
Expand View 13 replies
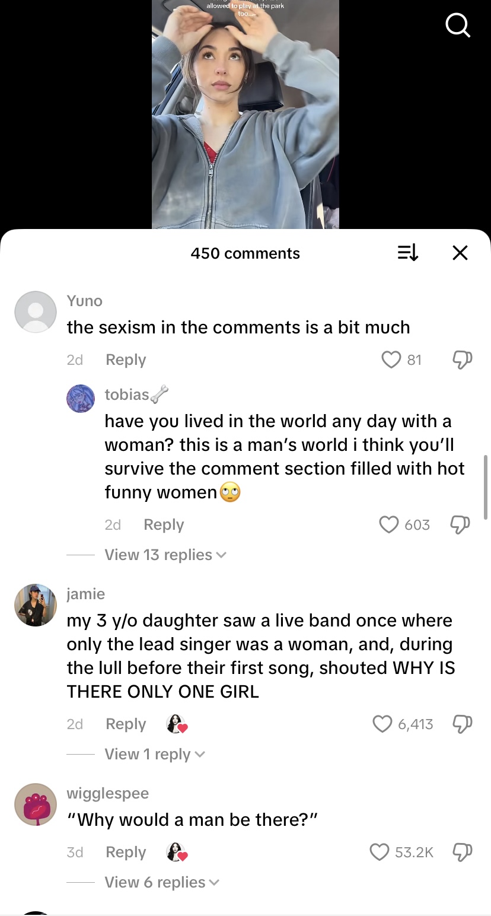pyautogui.click(x=165, y=555)
